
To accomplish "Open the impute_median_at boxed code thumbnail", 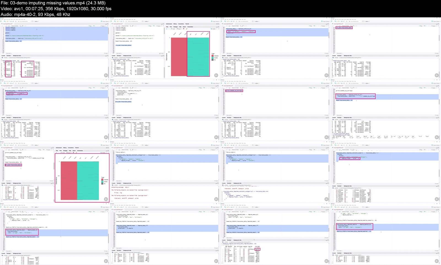I will pos(386,233).
